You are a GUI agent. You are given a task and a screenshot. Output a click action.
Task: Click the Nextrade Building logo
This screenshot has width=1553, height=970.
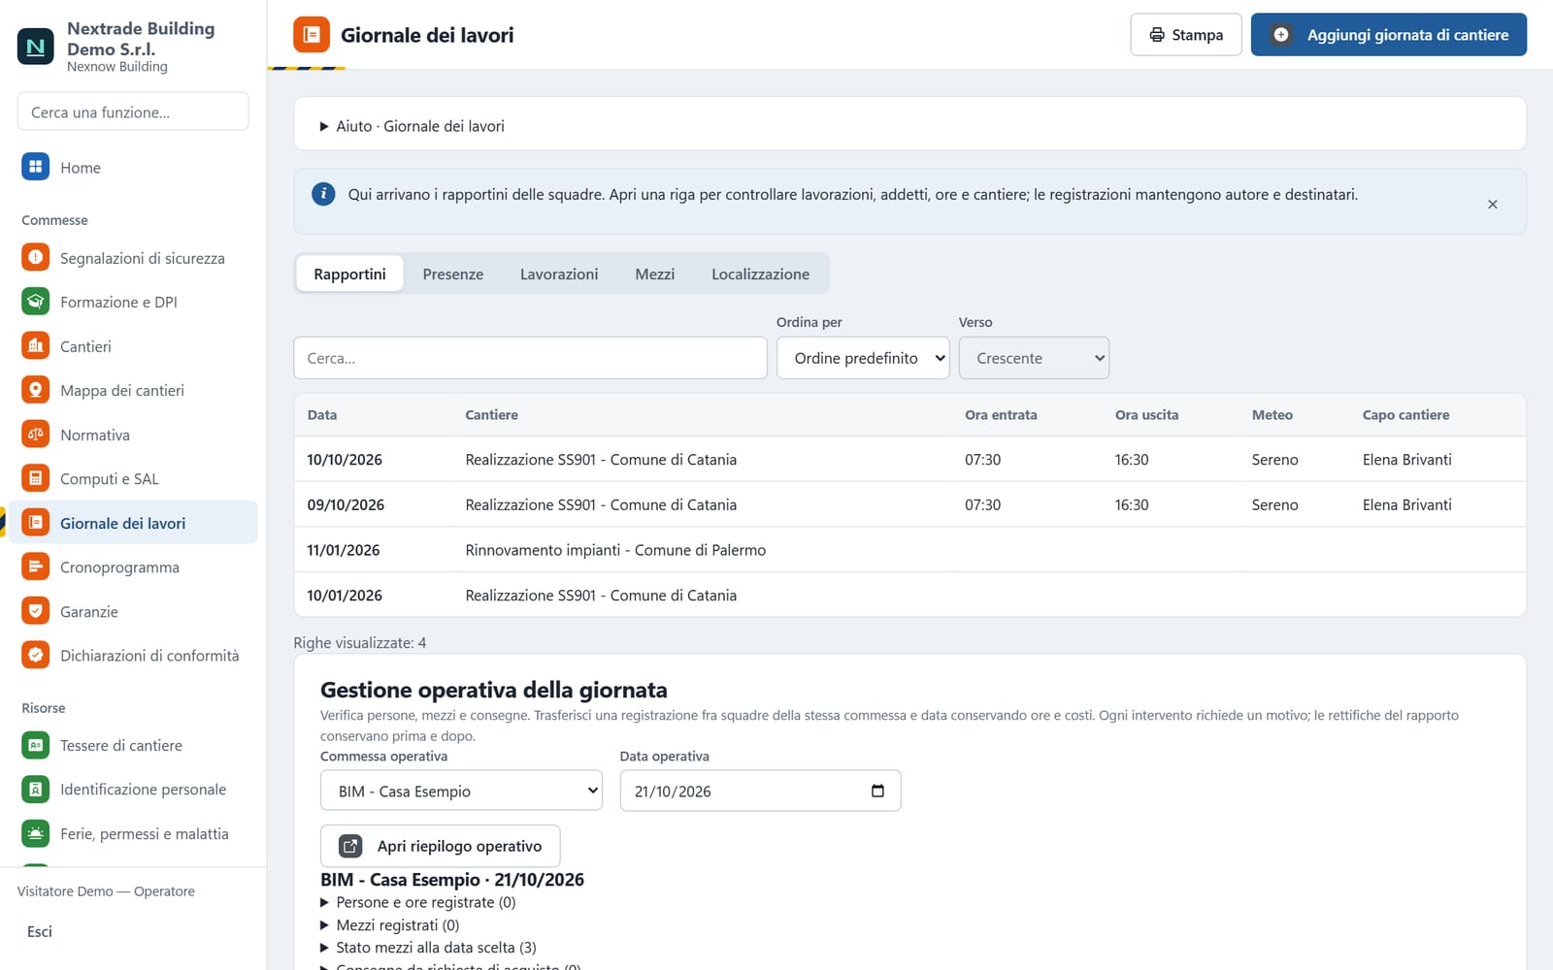click(x=36, y=46)
